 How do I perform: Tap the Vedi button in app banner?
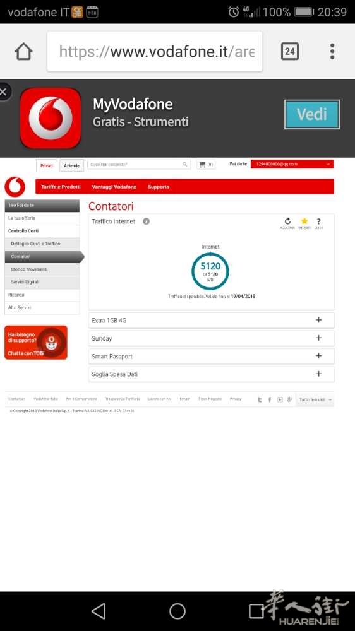(312, 114)
